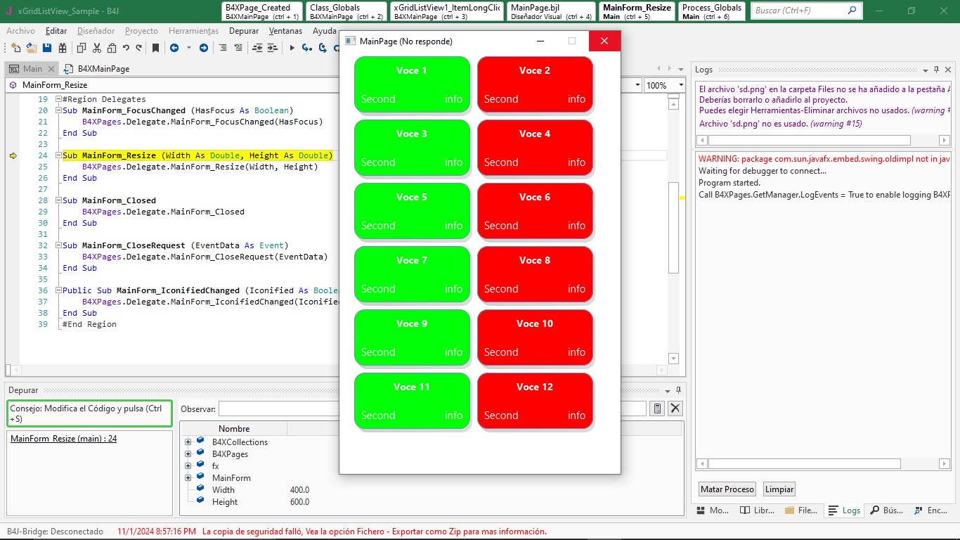Click the new file toolbar icon

(x=15, y=48)
